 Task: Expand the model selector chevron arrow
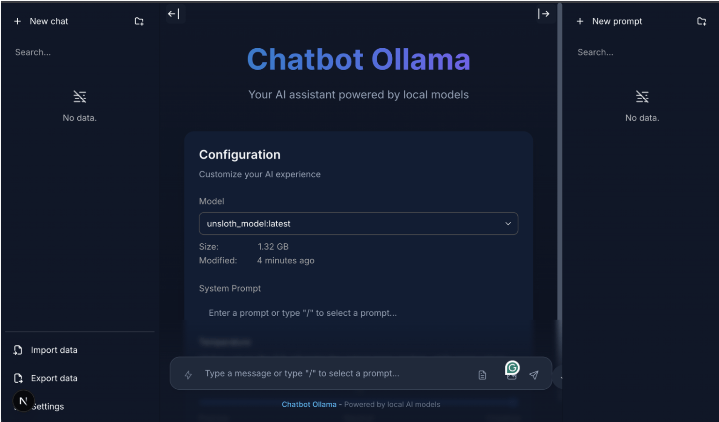coord(508,224)
